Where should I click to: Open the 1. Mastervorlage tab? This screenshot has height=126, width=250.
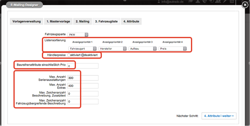coord(58,22)
